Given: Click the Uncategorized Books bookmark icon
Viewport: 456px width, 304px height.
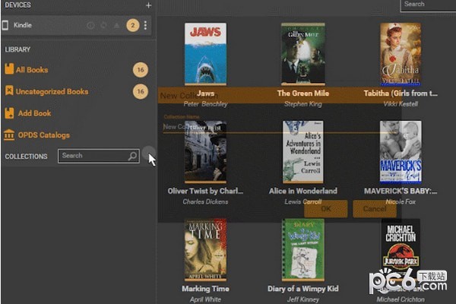Looking at the screenshot, I should tap(9, 90).
